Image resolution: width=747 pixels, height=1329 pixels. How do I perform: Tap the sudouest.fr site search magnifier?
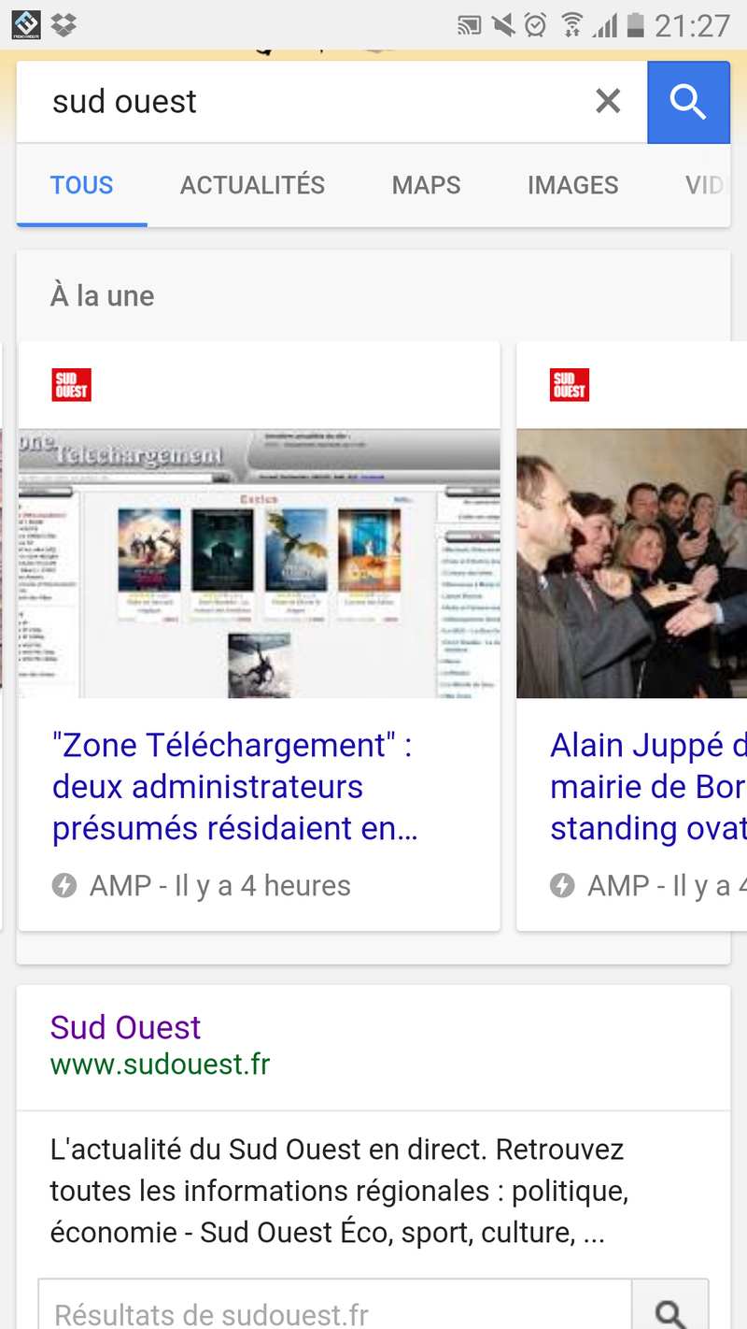pos(670,1308)
